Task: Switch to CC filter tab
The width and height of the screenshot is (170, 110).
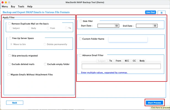Action: (x=134, y=61)
